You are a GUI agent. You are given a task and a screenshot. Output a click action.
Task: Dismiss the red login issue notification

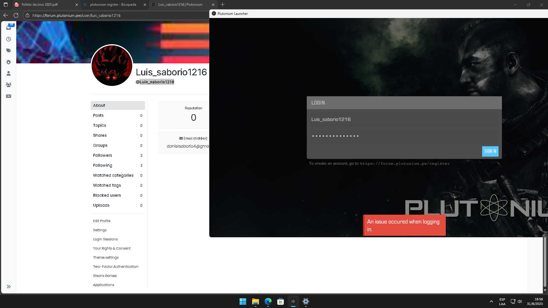point(404,225)
